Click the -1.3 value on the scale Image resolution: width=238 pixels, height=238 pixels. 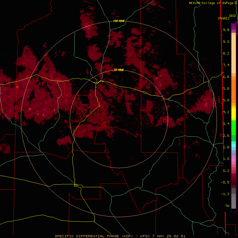coord(225,194)
